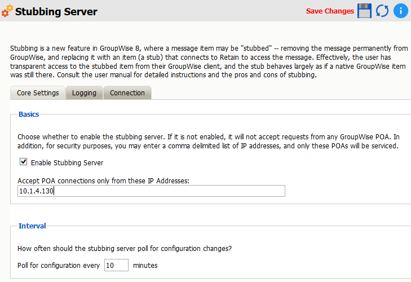The height and width of the screenshot is (282, 411).
Task: Go to the Connection tab
Action: click(127, 93)
